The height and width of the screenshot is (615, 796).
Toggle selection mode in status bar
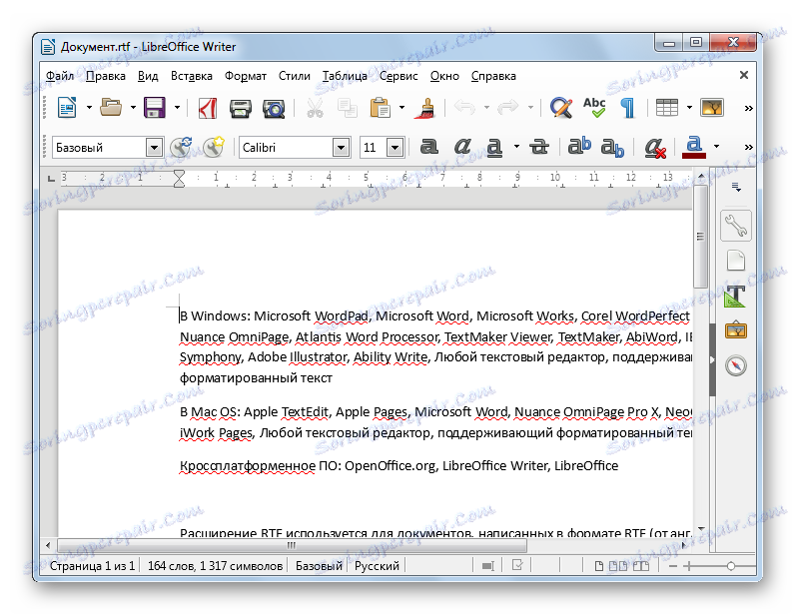point(487,566)
